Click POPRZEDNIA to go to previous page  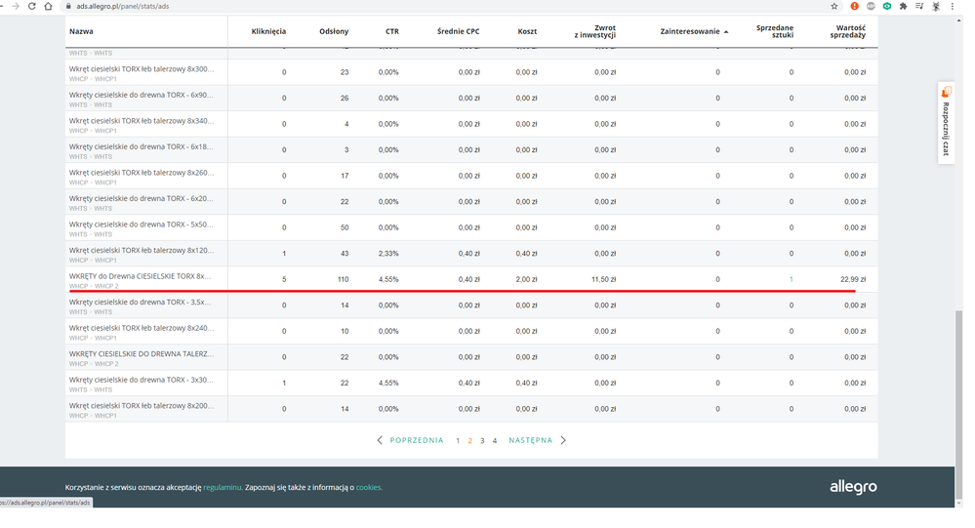(x=410, y=440)
